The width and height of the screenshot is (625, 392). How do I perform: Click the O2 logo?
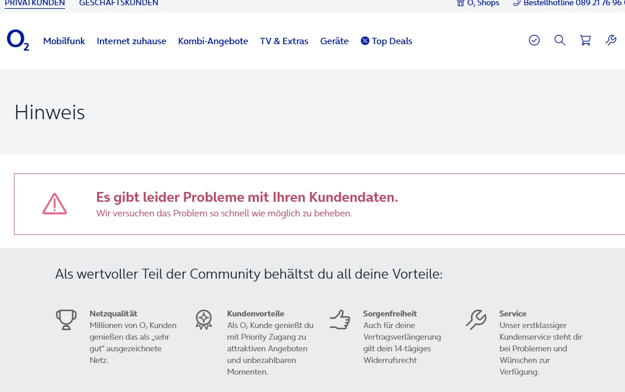[x=18, y=40]
